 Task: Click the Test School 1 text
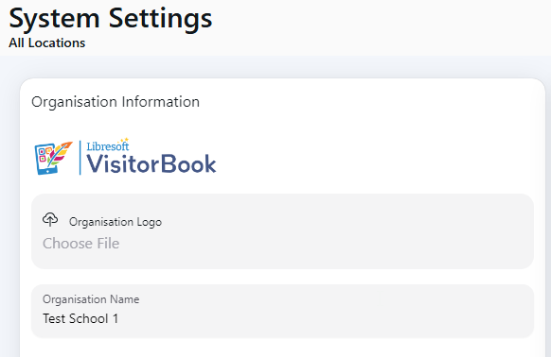80,319
